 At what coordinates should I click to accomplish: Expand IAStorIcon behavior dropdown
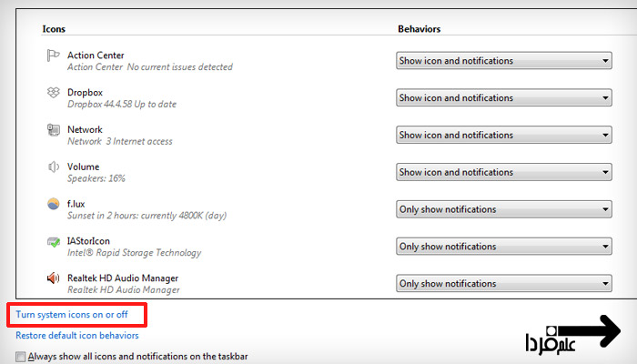[503, 247]
